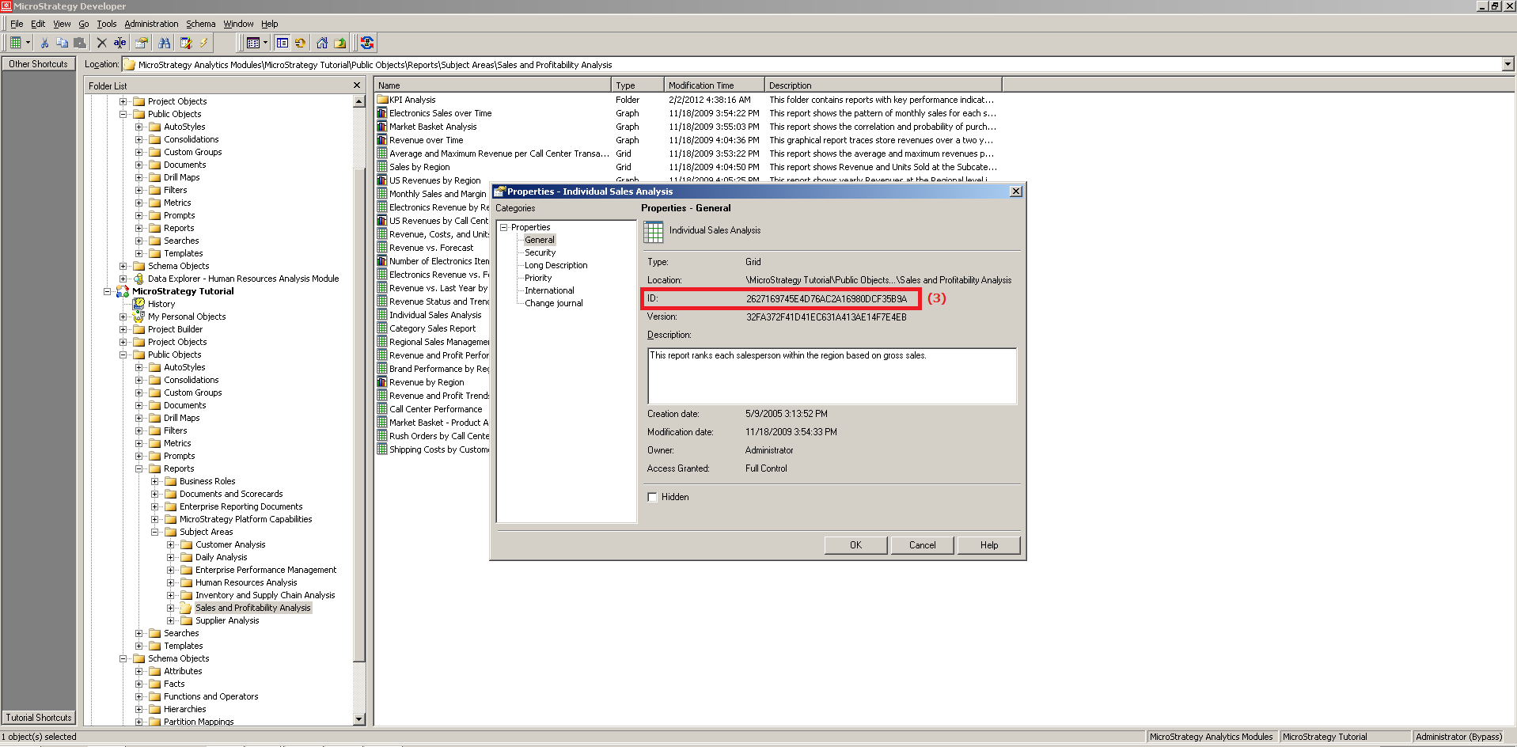This screenshot has width=1517, height=747.
Task: Click OK in the Properties dialog
Action: pos(855,545)
